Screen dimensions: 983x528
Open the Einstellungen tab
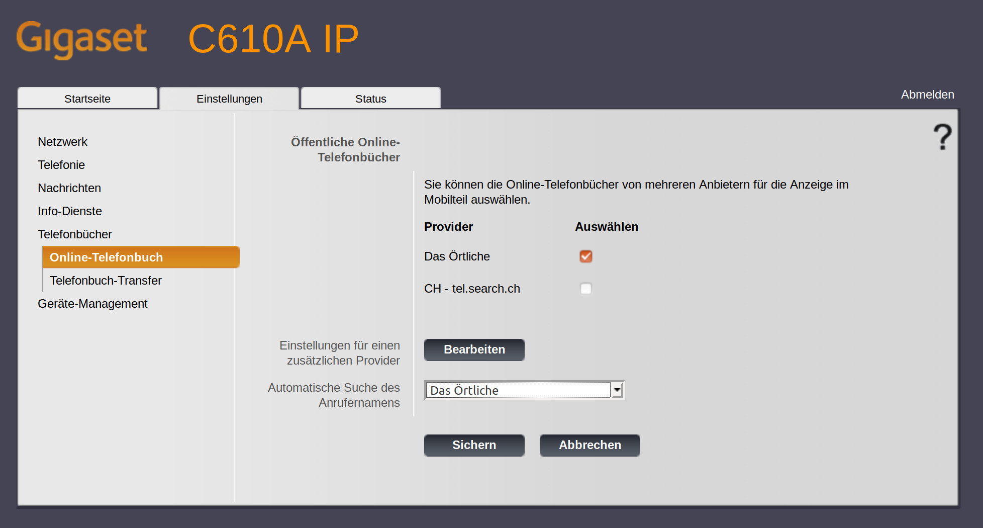click(229, 99)
